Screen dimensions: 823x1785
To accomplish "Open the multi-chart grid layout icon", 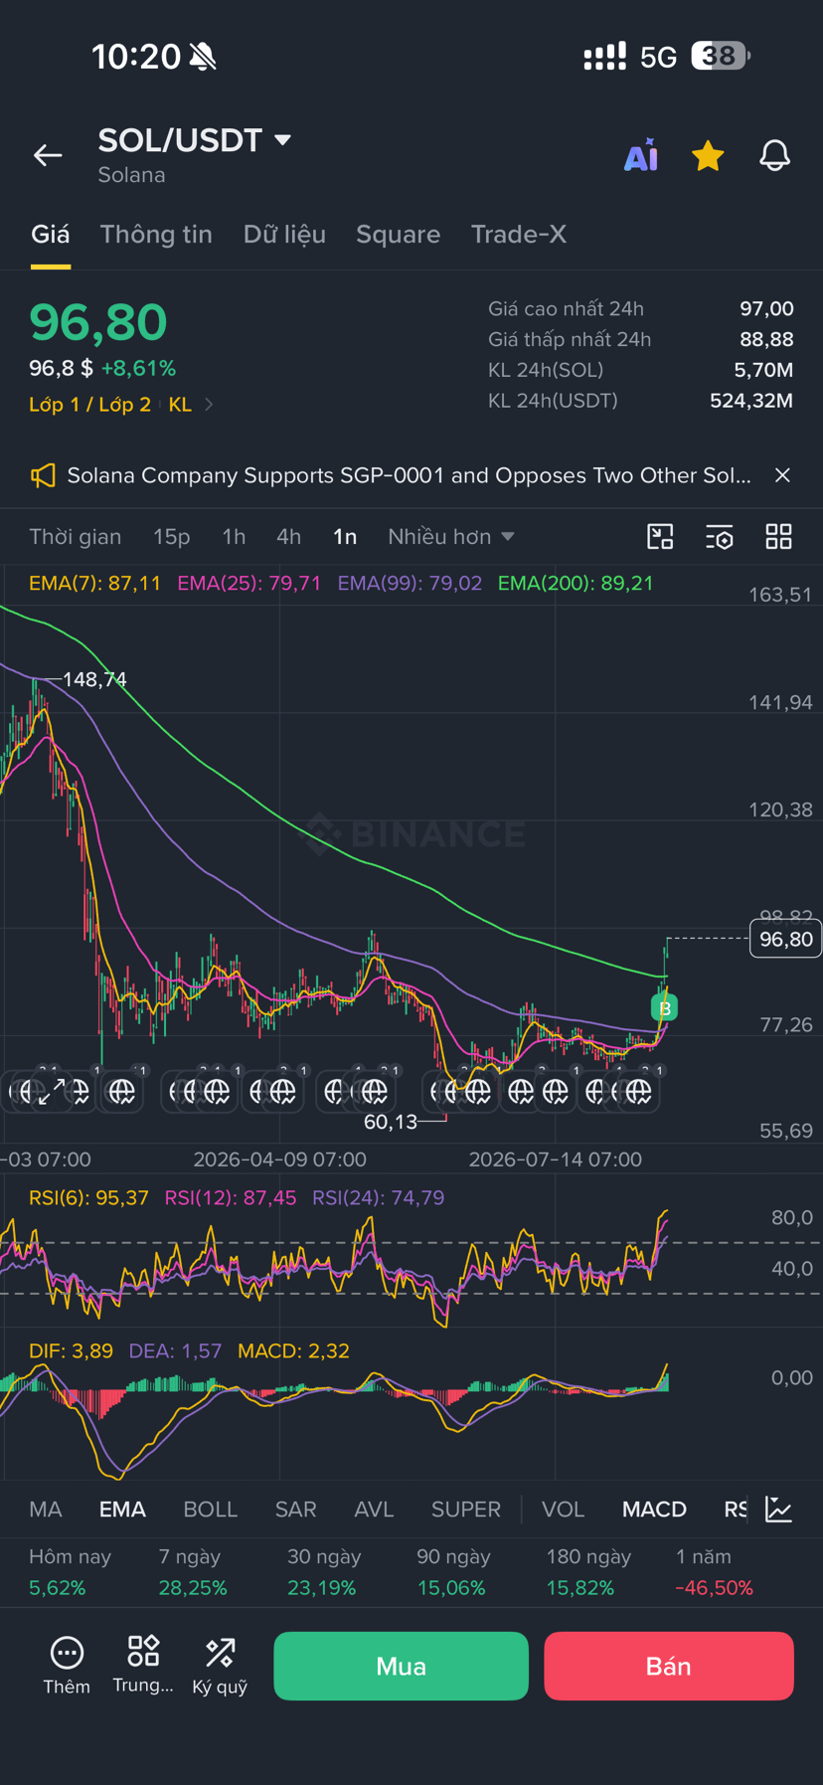I will coord(778,537).
